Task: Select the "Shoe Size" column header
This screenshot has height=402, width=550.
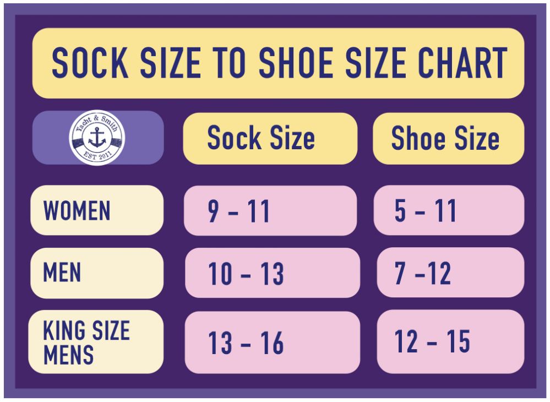Action: pos(445,138)
